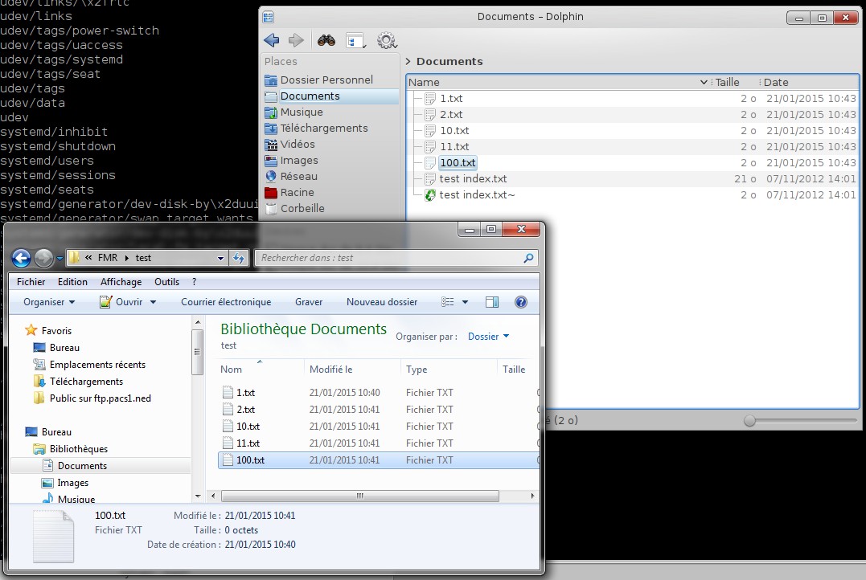
Task: Click Explorer navigation pane scrollbar thumb
Action: click(198, 352)
